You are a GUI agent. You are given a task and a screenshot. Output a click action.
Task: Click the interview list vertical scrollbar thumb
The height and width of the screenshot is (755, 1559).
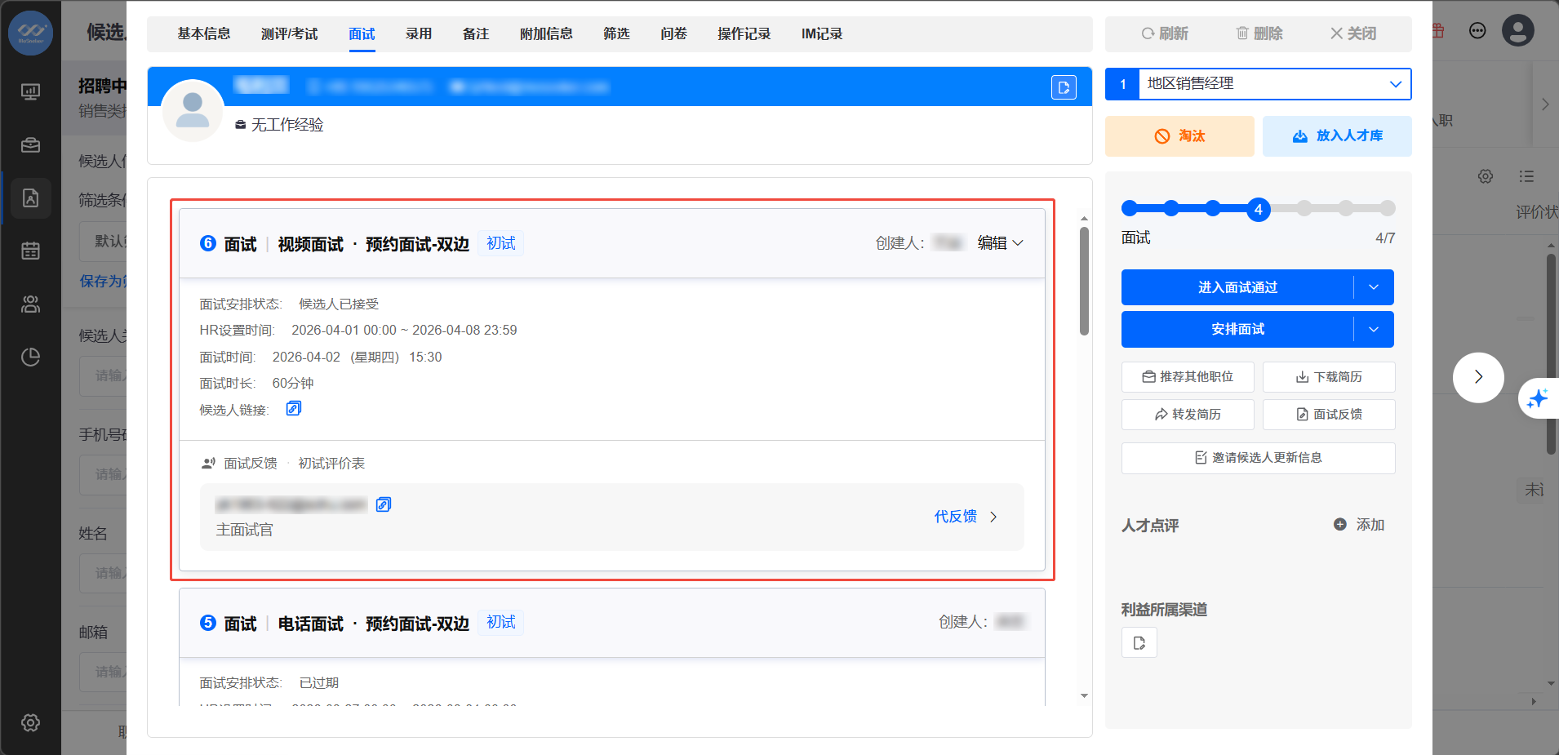pos(1084,281)
